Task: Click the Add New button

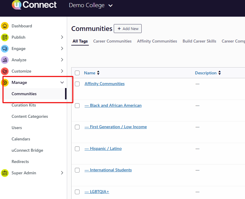Action: click(128, 29)
